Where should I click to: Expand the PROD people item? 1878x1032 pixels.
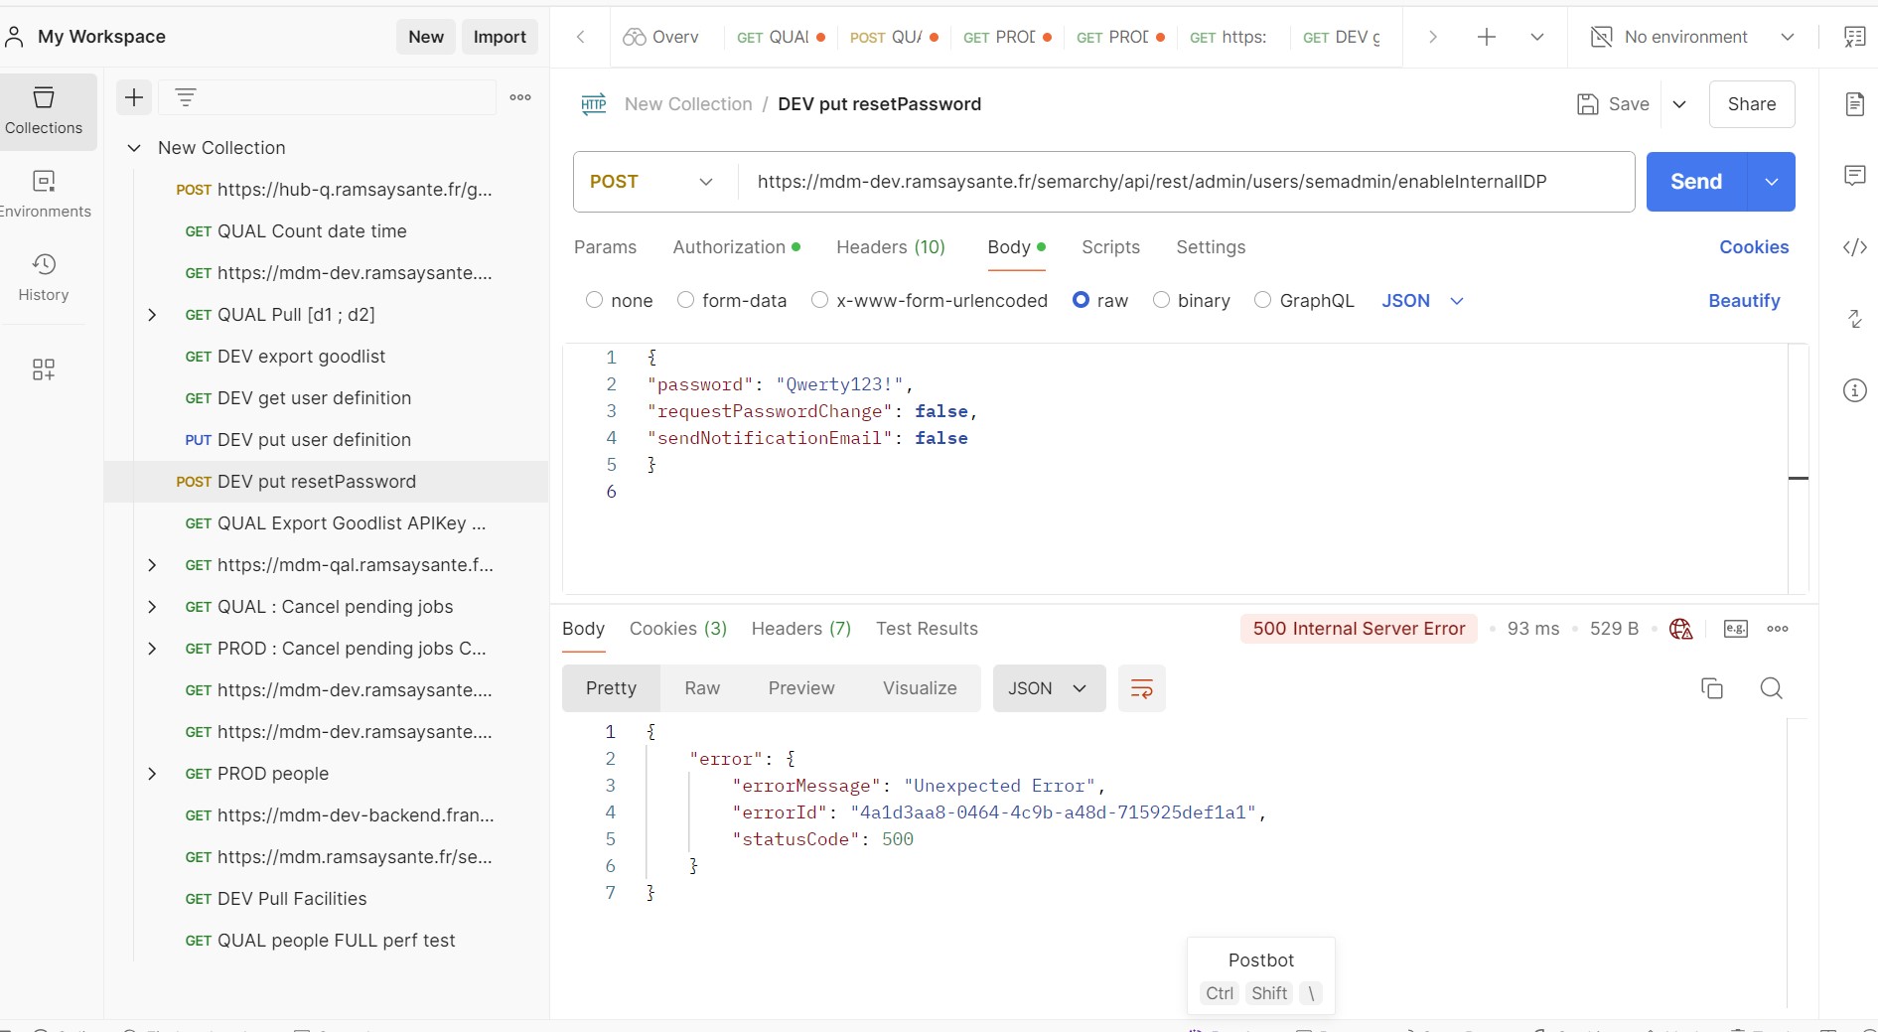[x=152, y=774]
